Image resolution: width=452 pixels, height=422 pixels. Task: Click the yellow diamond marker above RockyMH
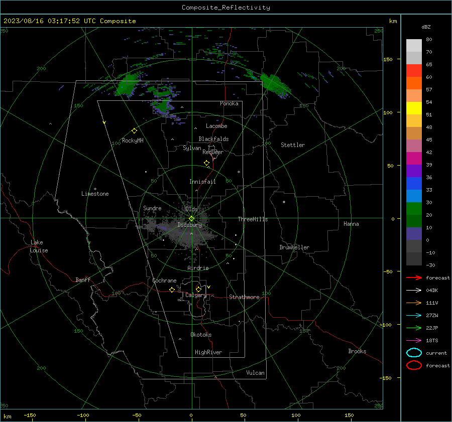[134, 131]
